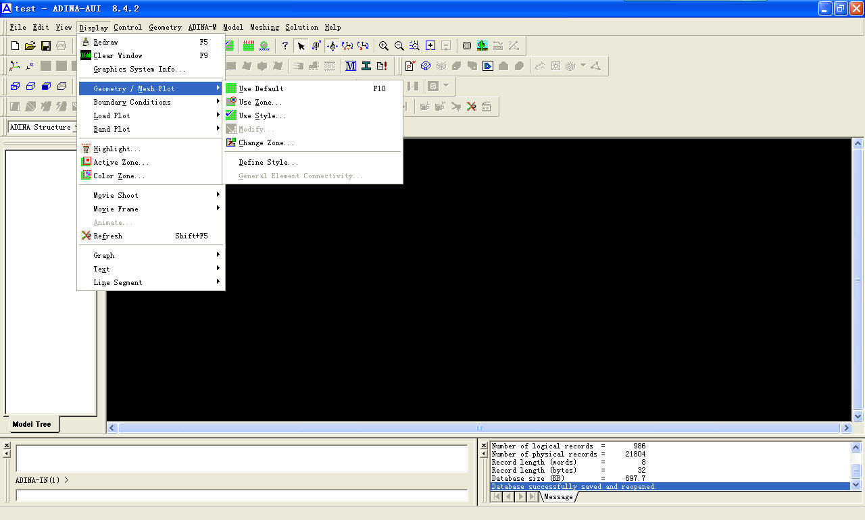
Task: Click the dynamic pan arrows icon
Action: (x=332, y=46)
